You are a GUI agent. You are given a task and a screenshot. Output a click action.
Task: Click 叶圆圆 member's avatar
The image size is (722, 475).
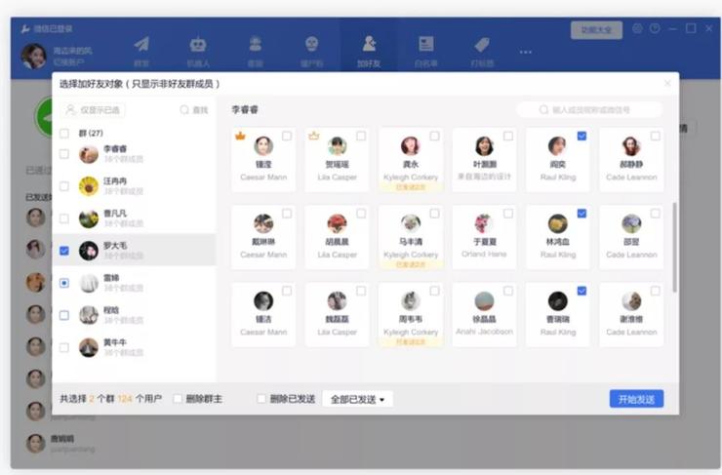coord(484,146)
